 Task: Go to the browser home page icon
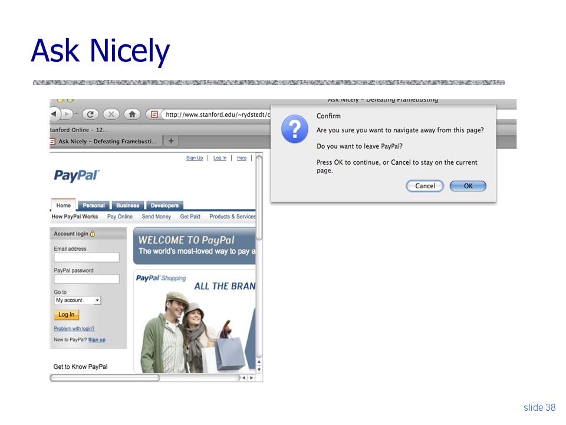[132, 114]
